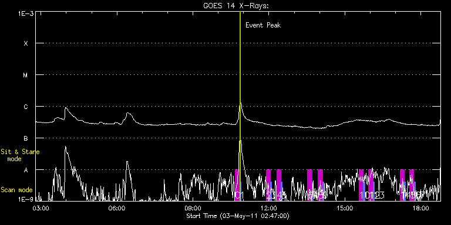Select the Sit & Stare mode legend
The image size is (451, 225).
point(20,155)
